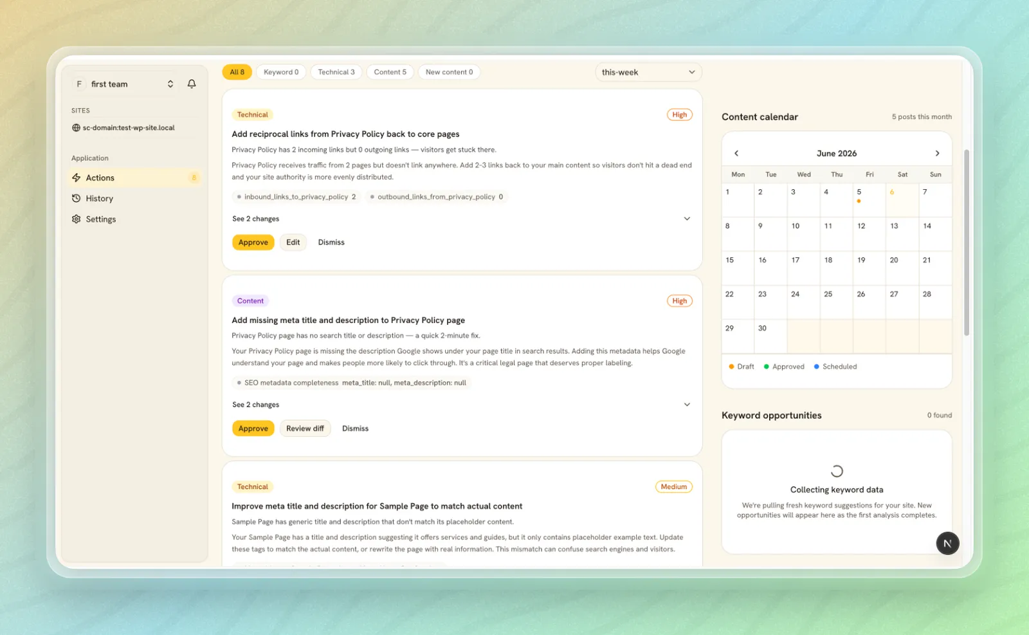Select June 5 in the calendar
Viewport: 1029px width, 635px height.
(869, 199)
